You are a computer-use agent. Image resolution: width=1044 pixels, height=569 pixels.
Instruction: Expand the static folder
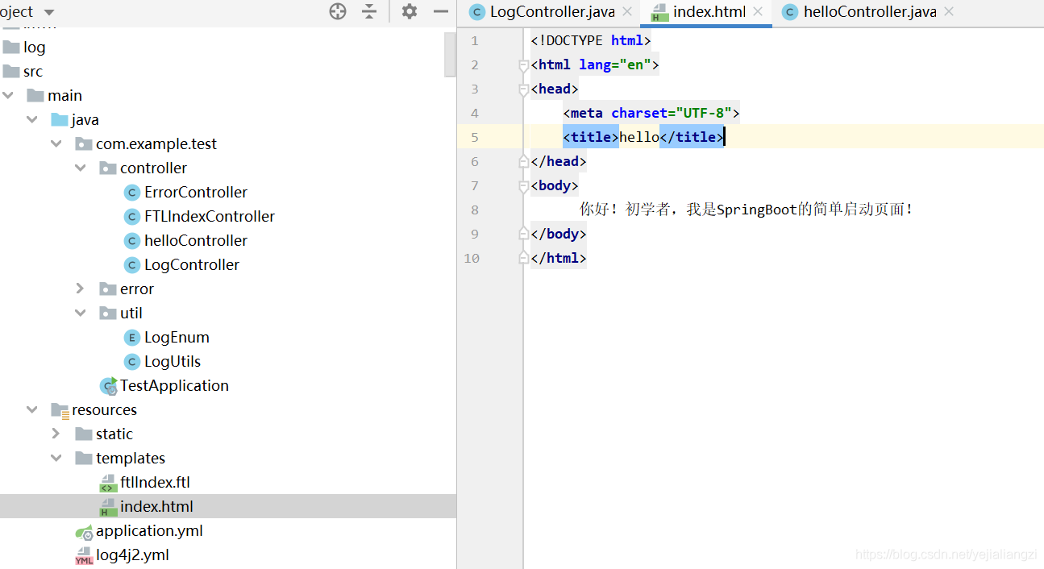coord(56,434)
